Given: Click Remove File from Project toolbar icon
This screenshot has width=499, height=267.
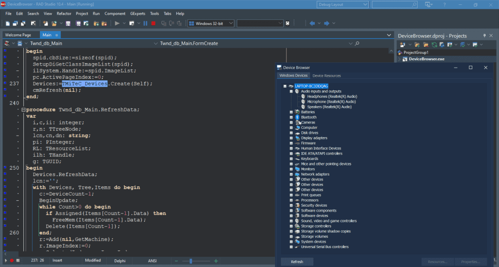Looking at the screenshot, I should (104, 23).
